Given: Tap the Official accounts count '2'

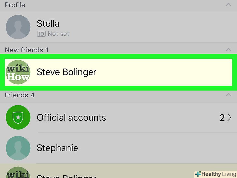Looking at the screenshot, I should (222, 117).
